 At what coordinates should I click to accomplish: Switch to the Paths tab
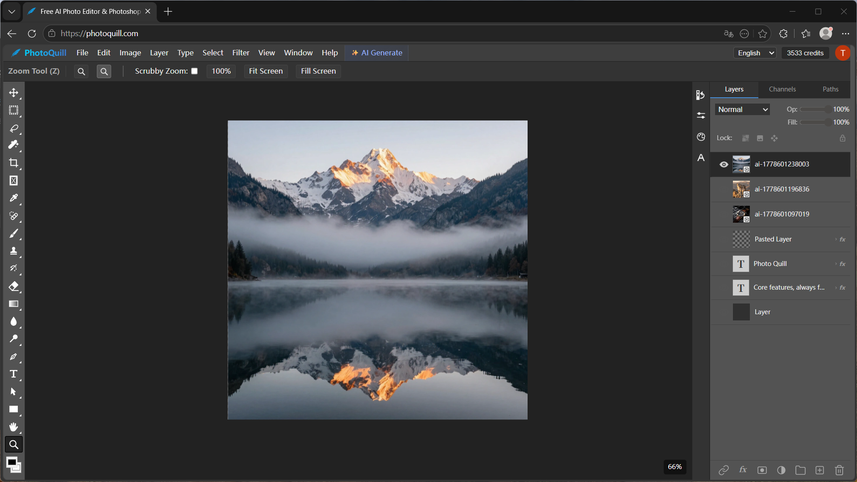point(830,89)
